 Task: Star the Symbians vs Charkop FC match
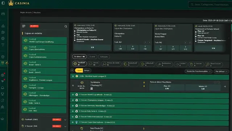tap(73, 86)
